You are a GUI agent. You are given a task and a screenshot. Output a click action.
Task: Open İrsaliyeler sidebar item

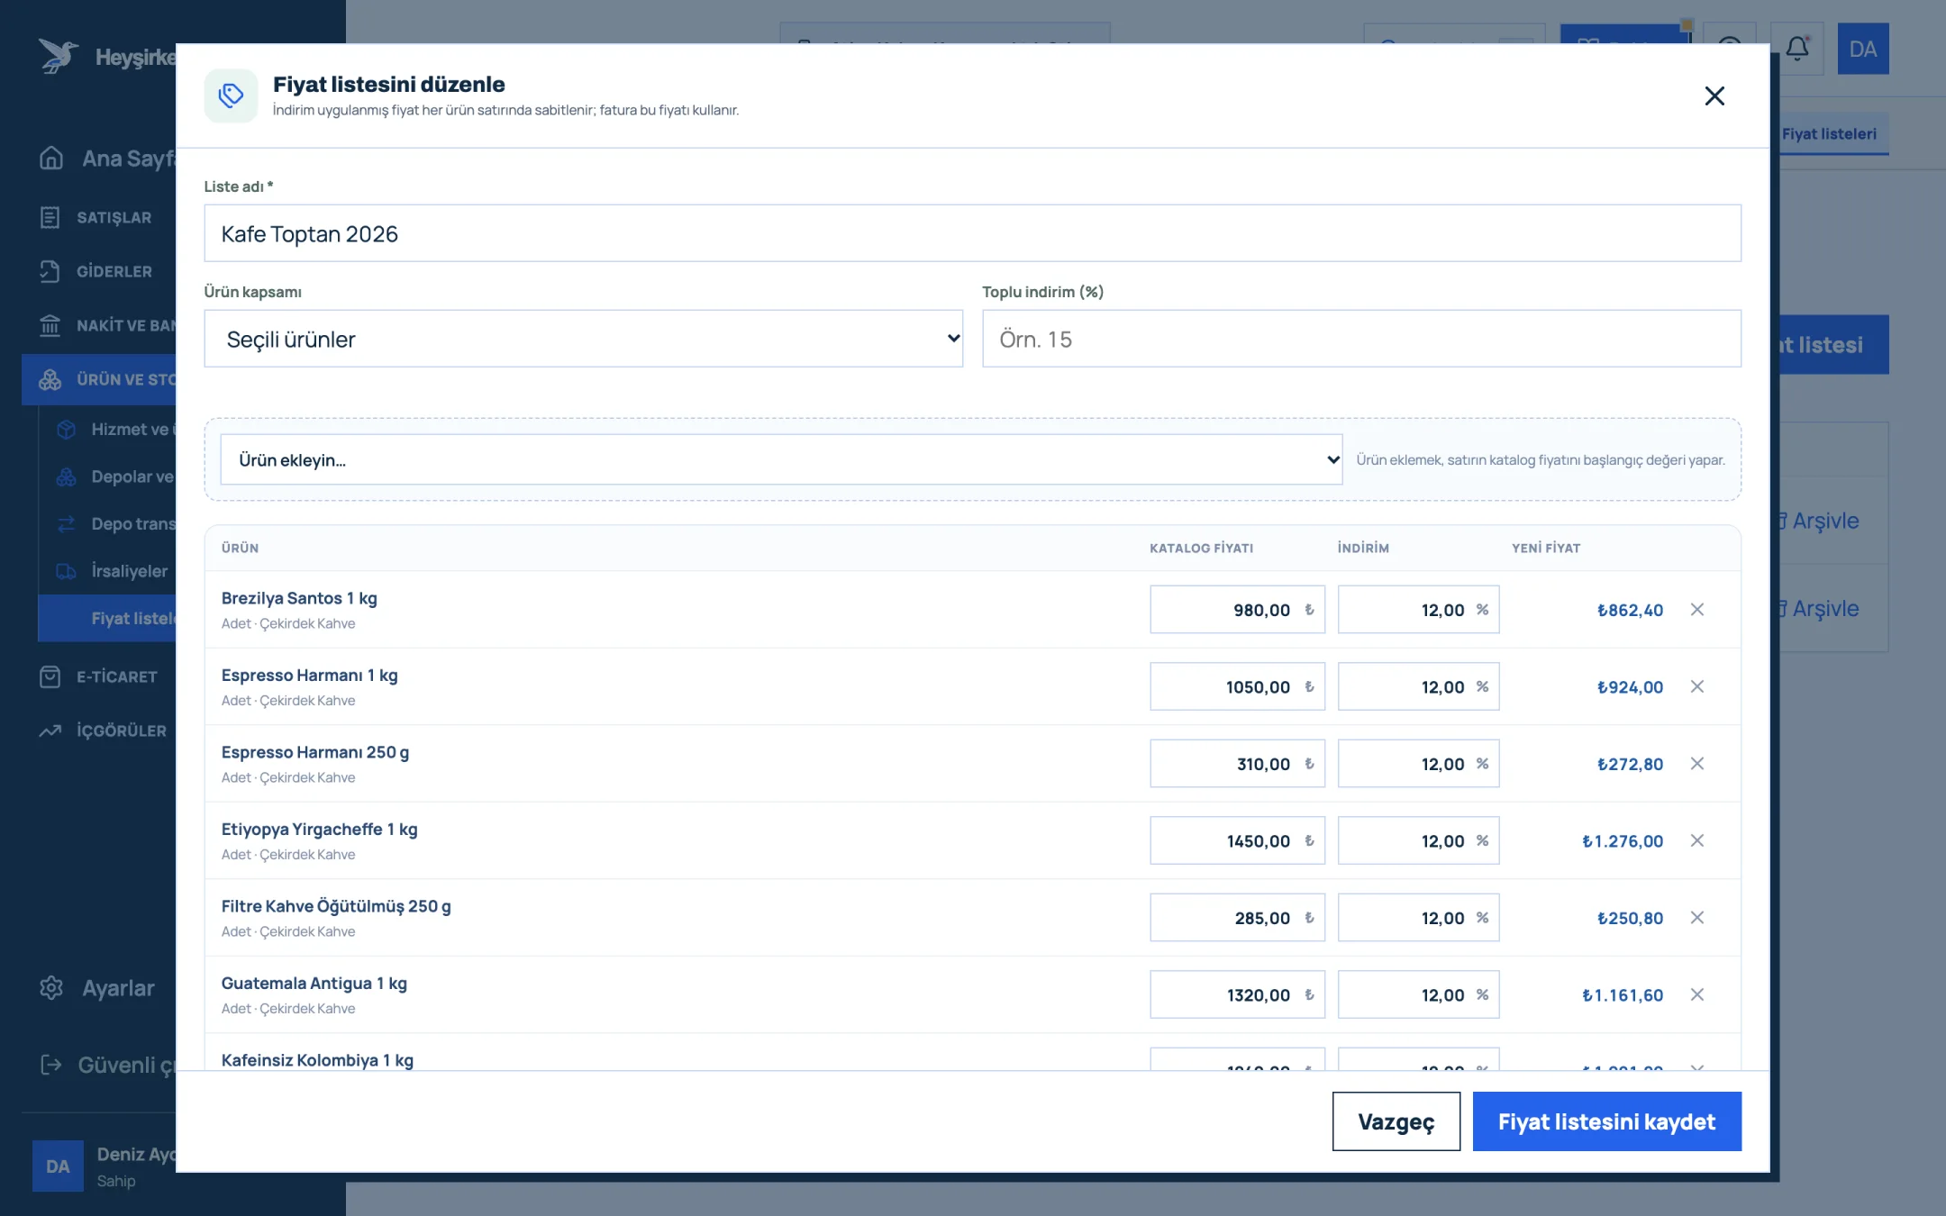[107, 571]
